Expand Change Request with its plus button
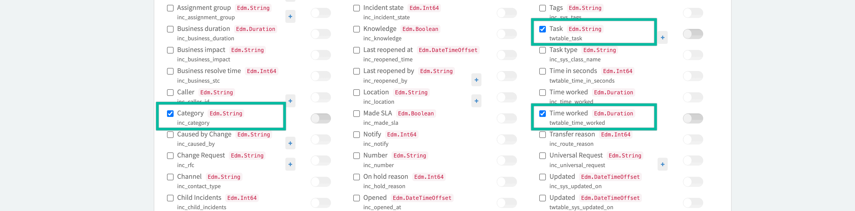The width and height of the screenshot is (855, 211). pyautogui.click(x=290, y=164)
